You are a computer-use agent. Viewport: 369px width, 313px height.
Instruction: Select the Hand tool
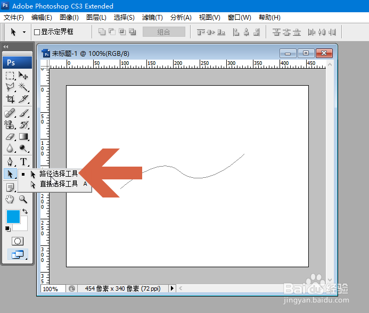click(x=10, y=200)
